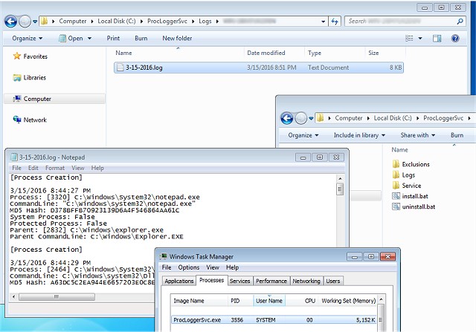476x332 pixels.
Task: Open Notepad's Format menu
Action: 54,168
